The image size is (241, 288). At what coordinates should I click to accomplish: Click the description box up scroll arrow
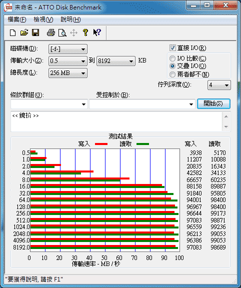pos(226,116)
